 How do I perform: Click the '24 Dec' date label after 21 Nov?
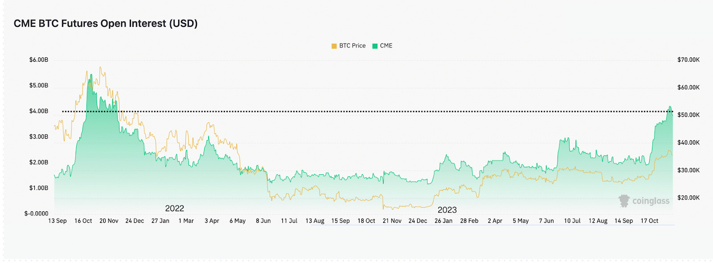pos(418,221)
